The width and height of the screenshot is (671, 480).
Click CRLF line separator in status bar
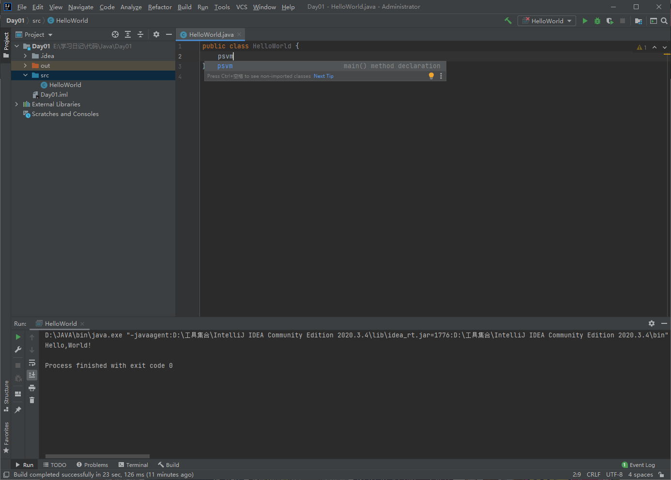[x=593, y=475]
